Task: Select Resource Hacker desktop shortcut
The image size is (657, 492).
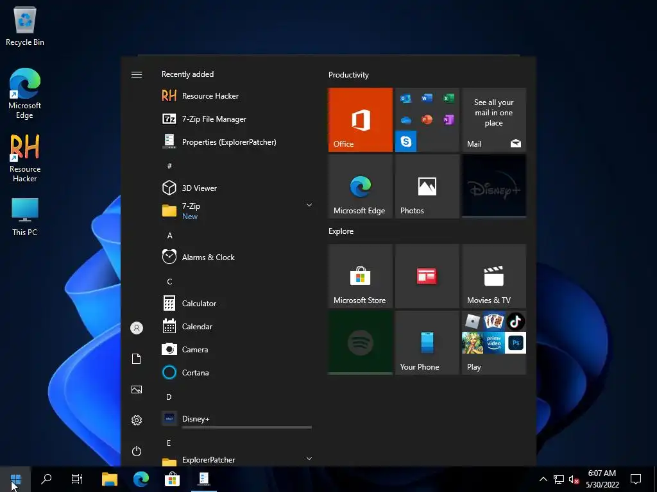Action: click(x=25, y=158)
